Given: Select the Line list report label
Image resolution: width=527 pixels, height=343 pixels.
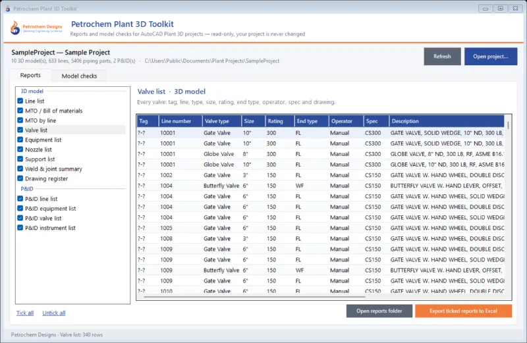Looking at the screenshot, I should 35,101.
